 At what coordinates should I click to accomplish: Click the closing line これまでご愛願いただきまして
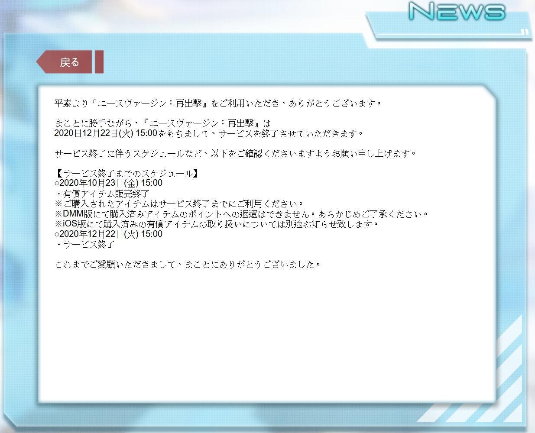(187, 264)
